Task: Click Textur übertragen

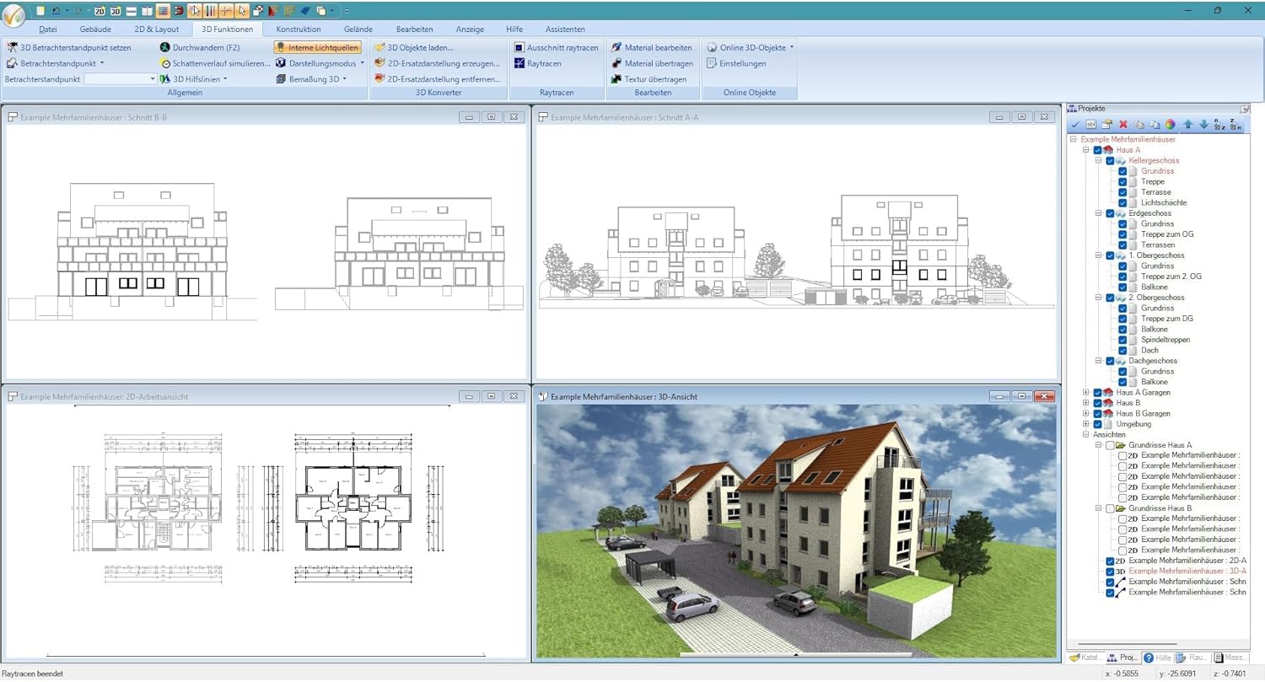Action: tap(649, 79)
